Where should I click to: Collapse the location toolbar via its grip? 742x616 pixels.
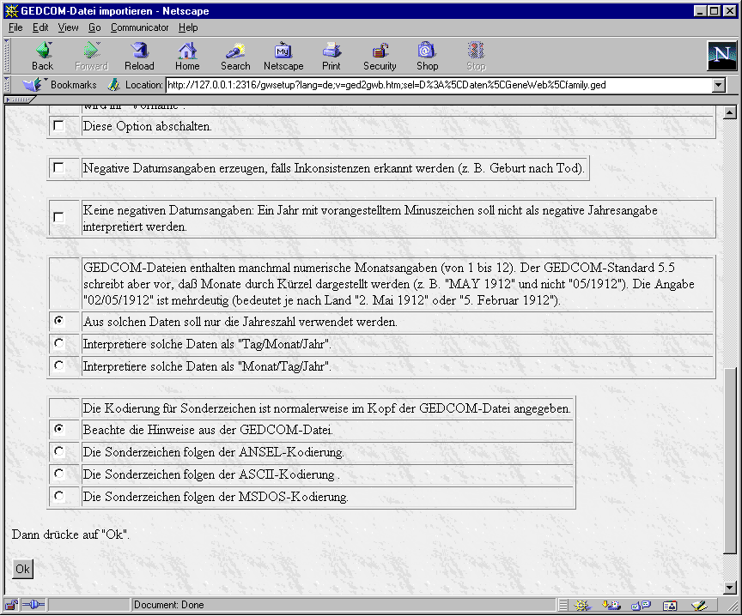click(7, 85)
